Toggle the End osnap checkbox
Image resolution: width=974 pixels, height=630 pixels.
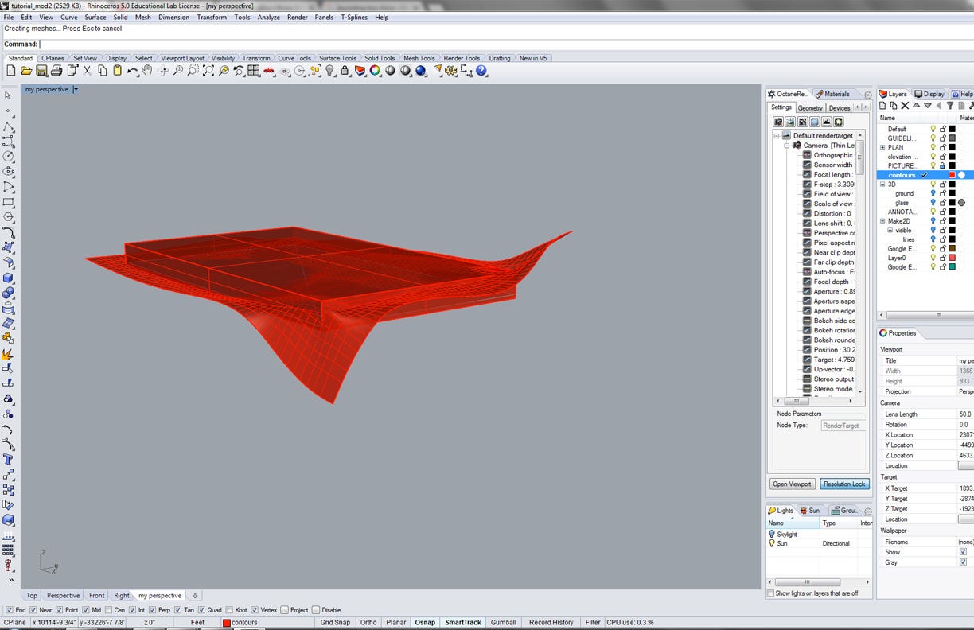pos(10,610)
